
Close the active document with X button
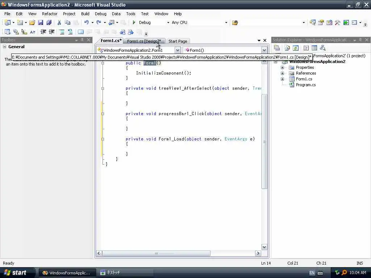(x=265, y=41)
